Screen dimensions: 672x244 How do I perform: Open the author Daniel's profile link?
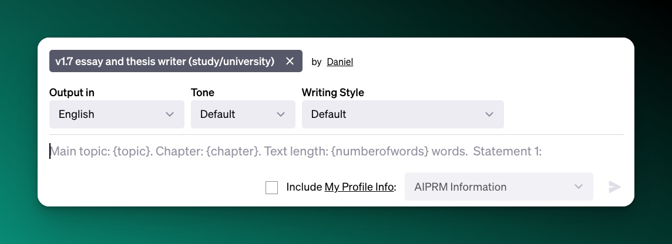(340, 62)
